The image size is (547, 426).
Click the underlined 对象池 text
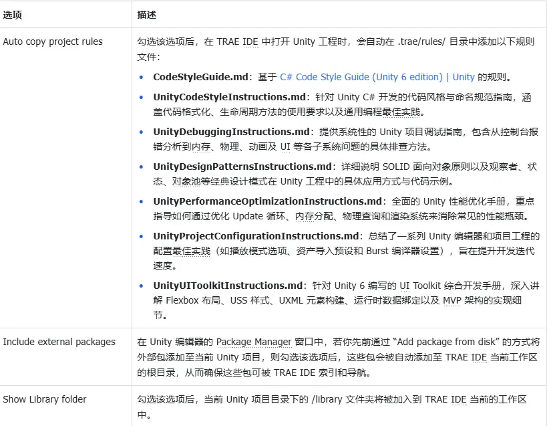(186, 182)
